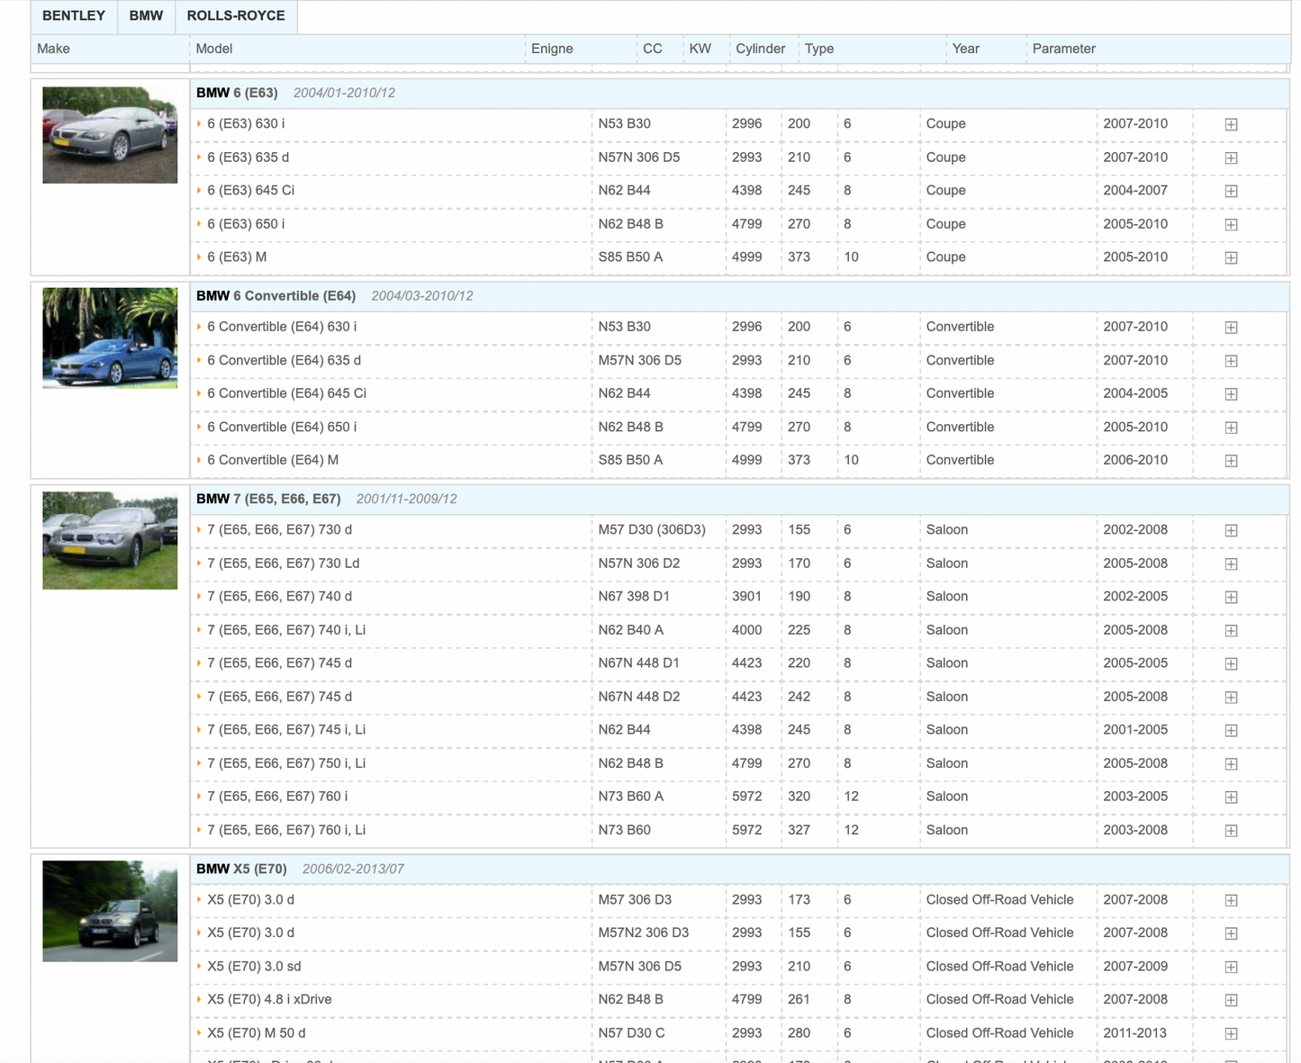This screenshot has width=1301, height=1063.
Task: Click plus icon on 760 i, Li row
Action: pos(1231,830)
